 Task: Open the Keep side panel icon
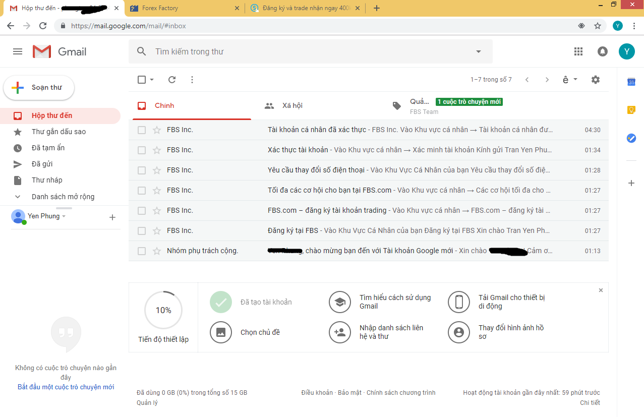(x=631, y=110)
